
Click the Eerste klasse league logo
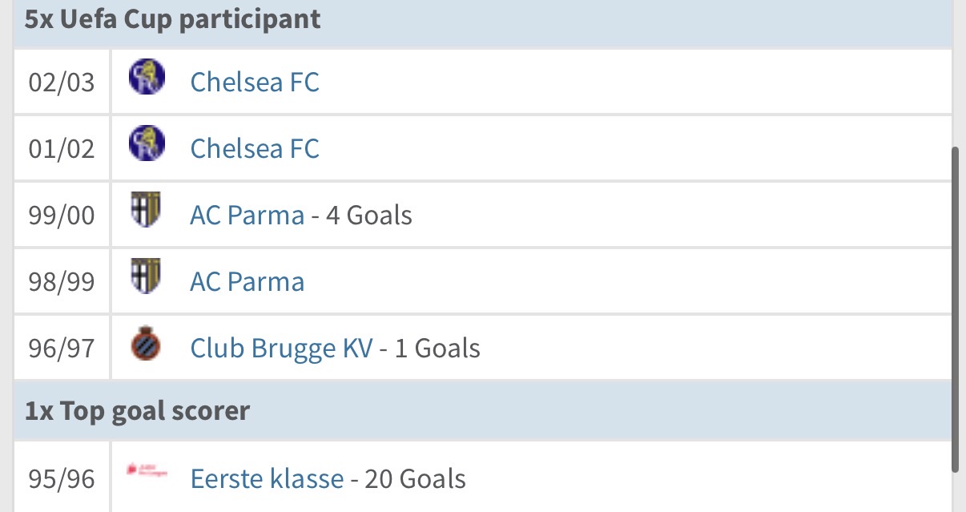147,470
